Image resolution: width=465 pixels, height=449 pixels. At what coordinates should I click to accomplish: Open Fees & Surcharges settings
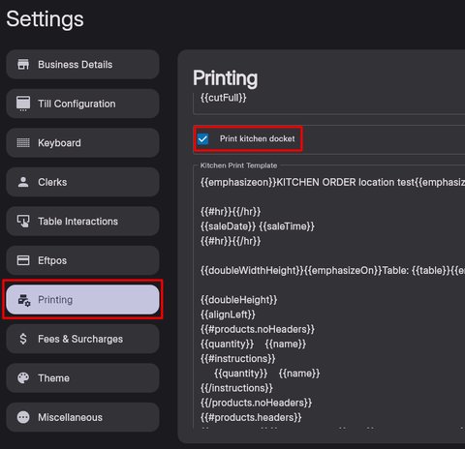click(82, 339)
